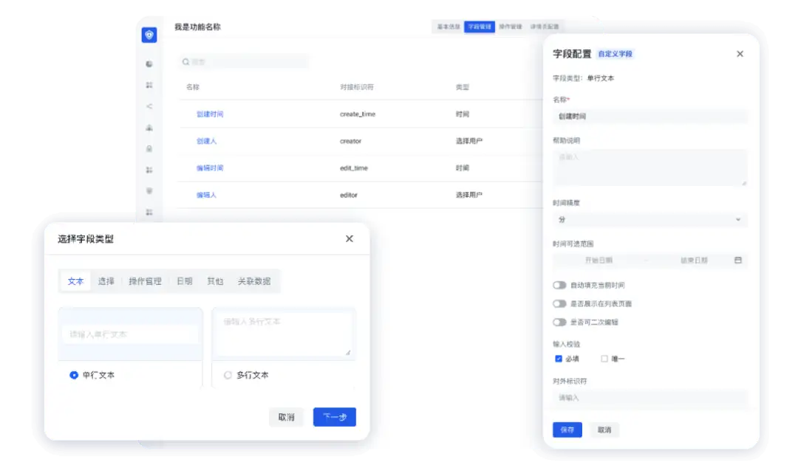Image resolution: width=798 pixels, height=465 pixels.
Task: Open the 时间精度 dropdown showing 分
Action: pyautogui.click(x=650, y=219)
